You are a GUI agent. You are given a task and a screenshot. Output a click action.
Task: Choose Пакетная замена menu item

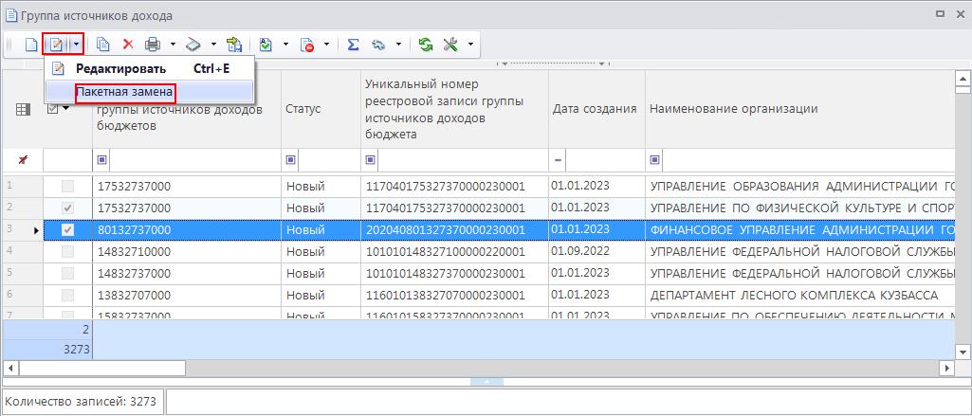pyautogui.click(x=149, y=92)
